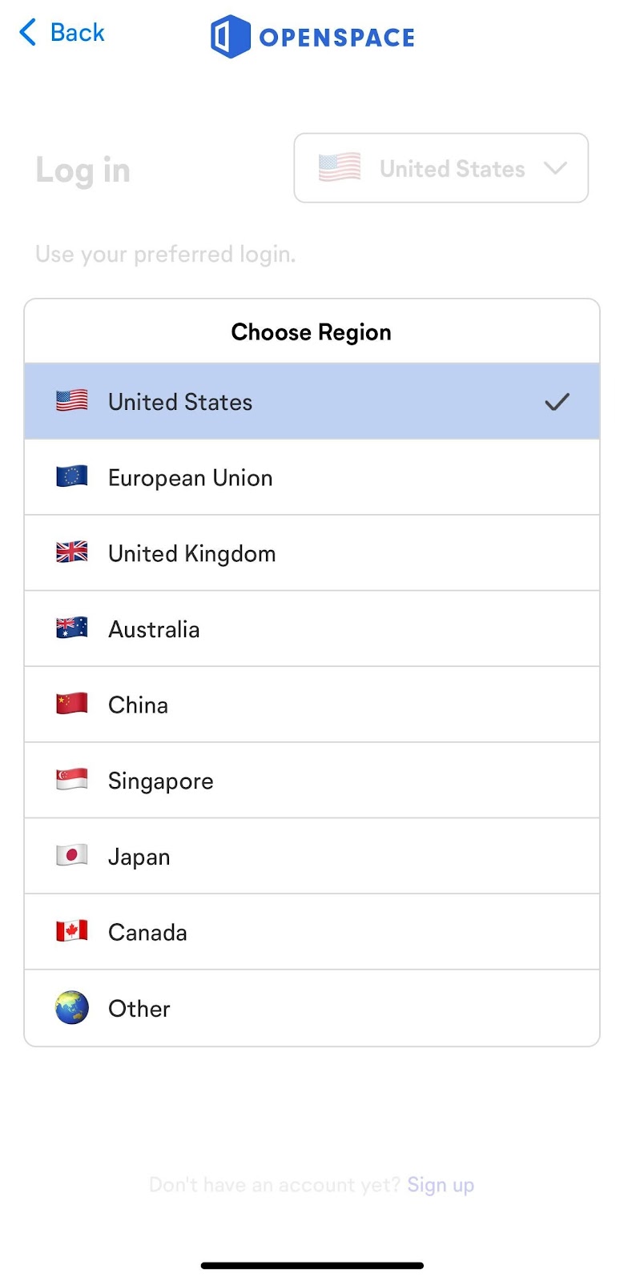Click the globe icon beside Other
Viewport: 624px width, 1281px height.
[72, 1008]
